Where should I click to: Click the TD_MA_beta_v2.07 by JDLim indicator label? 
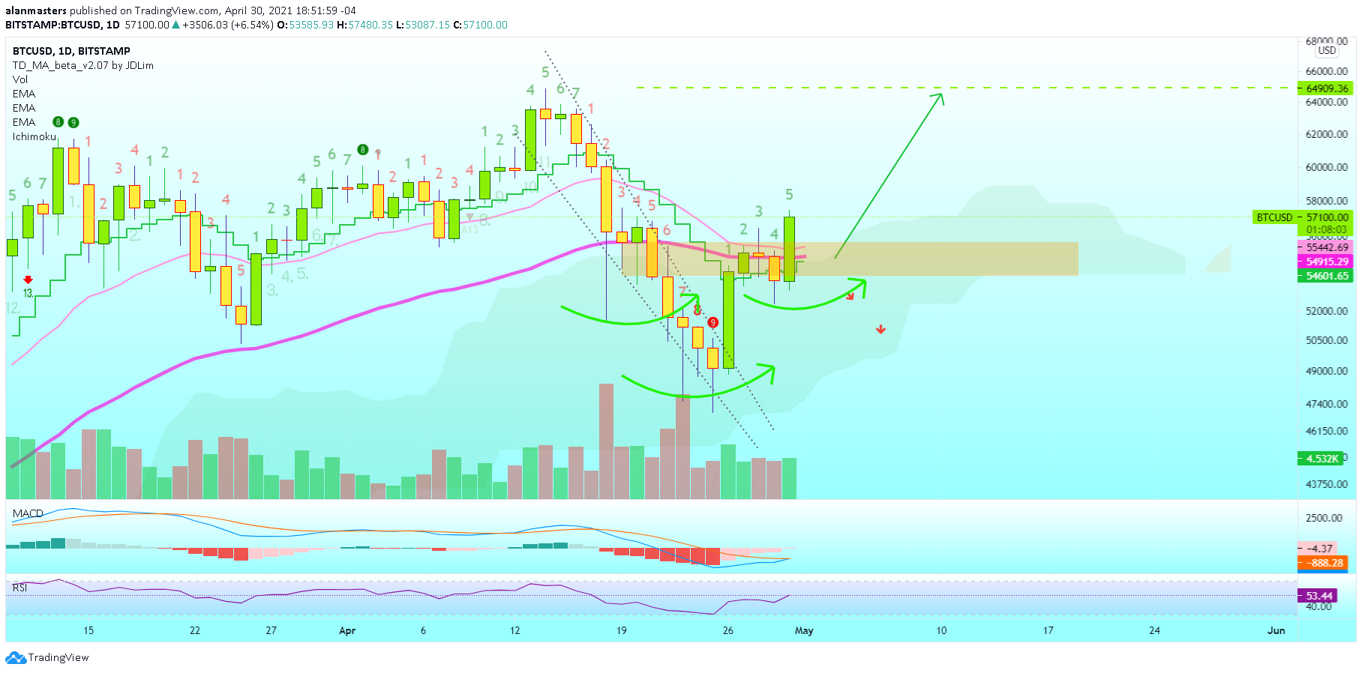tap(82, 65)
